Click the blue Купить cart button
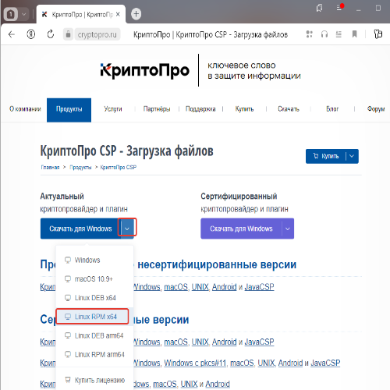This screenshot has height=390, width=390. click(x=326, y=156)
